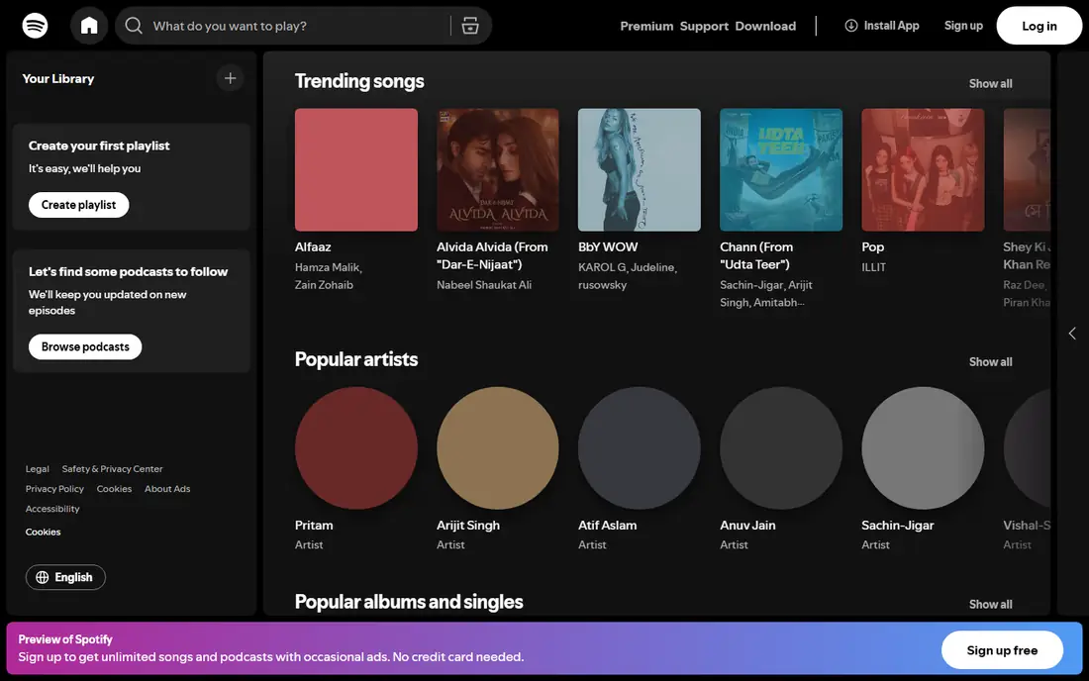1089x681 pixels.
Task: Click 'ILLIT' artist name
Action: pyautogui.click(x=874, y=267)
